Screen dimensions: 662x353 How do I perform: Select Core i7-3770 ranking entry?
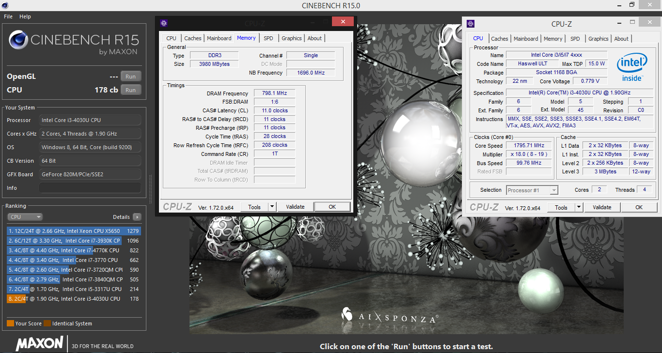(x=74, y=260)
